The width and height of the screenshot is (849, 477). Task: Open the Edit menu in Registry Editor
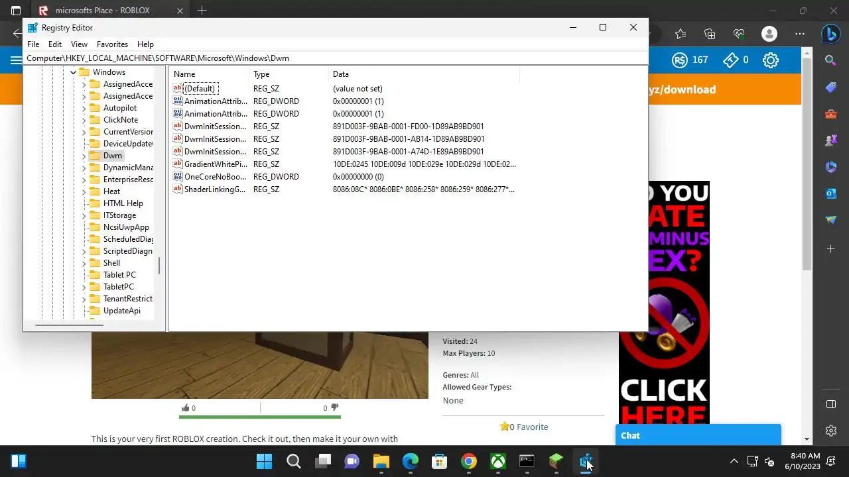click(55, 44)
